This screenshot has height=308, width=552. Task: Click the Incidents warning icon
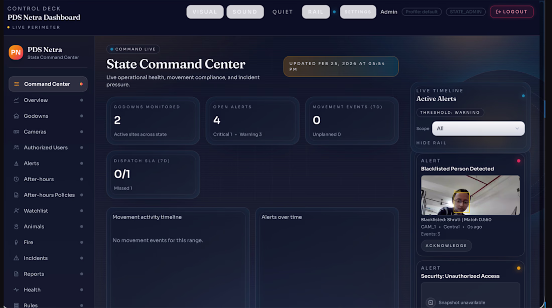tap(16, 258)
